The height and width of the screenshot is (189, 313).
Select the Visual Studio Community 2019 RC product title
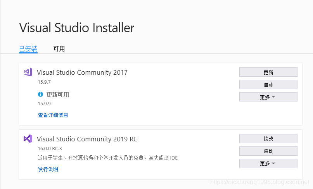coord(87,139)
